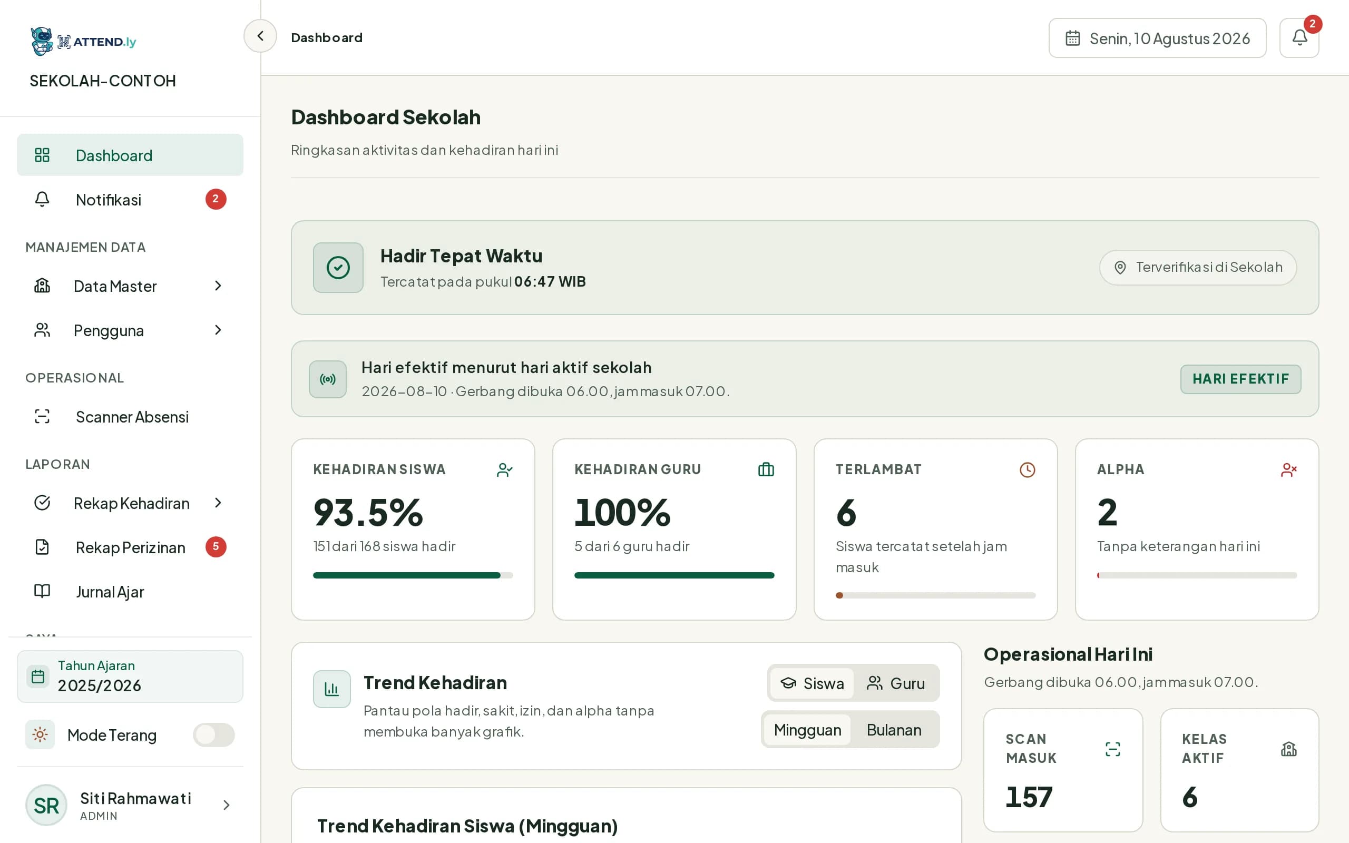Switch trend view to Bulanan
This screenshot has width=1349, height=843.
pos(894,730)
